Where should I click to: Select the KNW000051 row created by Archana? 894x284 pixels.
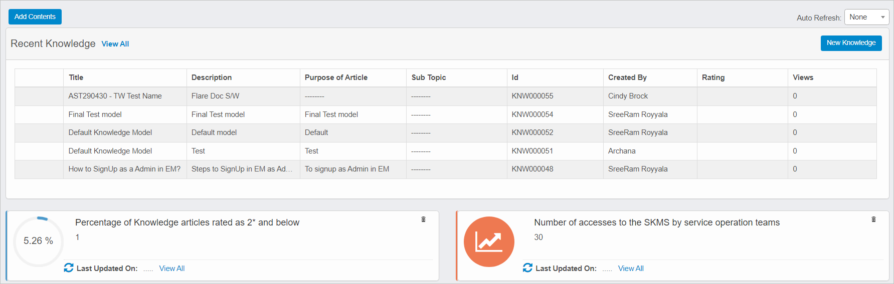click(x=532, y=151)
